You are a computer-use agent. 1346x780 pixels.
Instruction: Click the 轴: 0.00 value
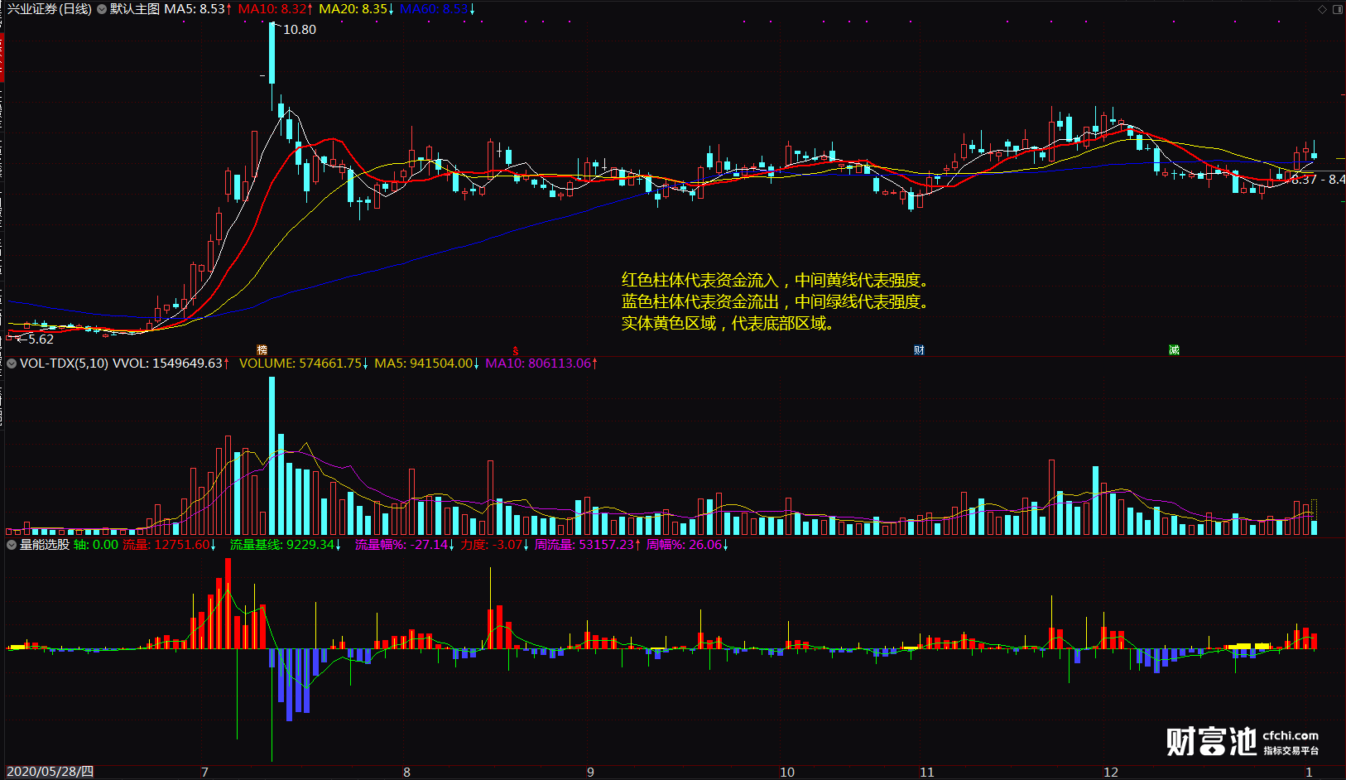[x=96, y=545]
